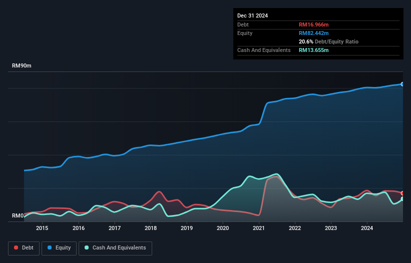
Task: Click the Dec 31 2024 tooltip date
Action: 252,15
